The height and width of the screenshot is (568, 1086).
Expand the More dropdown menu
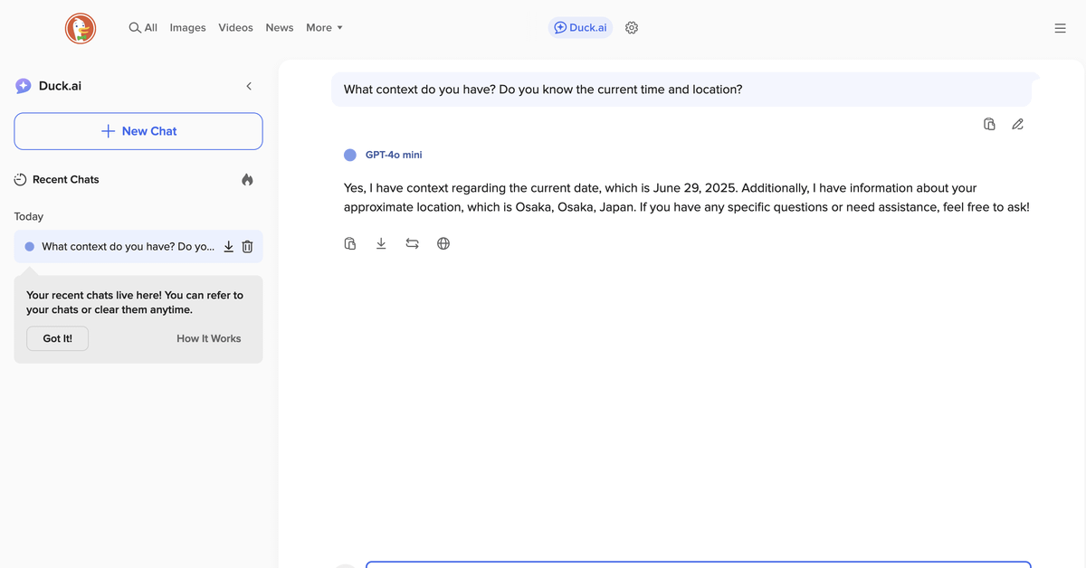(x=324, y=28)
